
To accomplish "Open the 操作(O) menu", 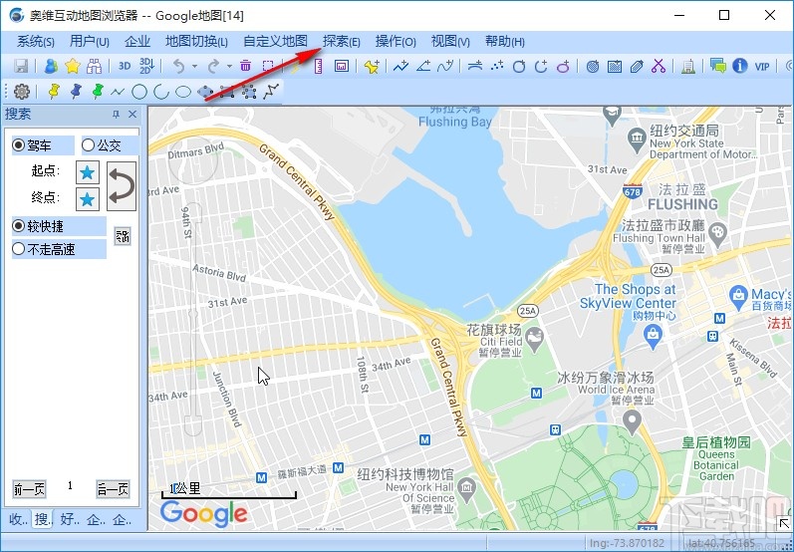I will pyautogui.click(x=396, y=42).
